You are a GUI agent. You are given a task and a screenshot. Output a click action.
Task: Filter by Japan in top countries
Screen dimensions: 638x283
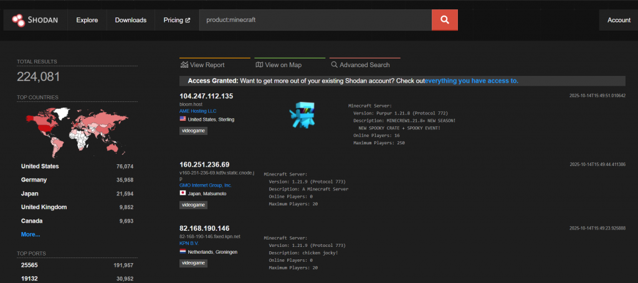coord(29,193)
